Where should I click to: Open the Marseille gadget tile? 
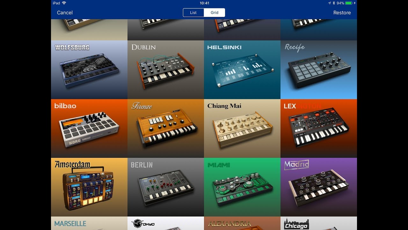[89, 223]
